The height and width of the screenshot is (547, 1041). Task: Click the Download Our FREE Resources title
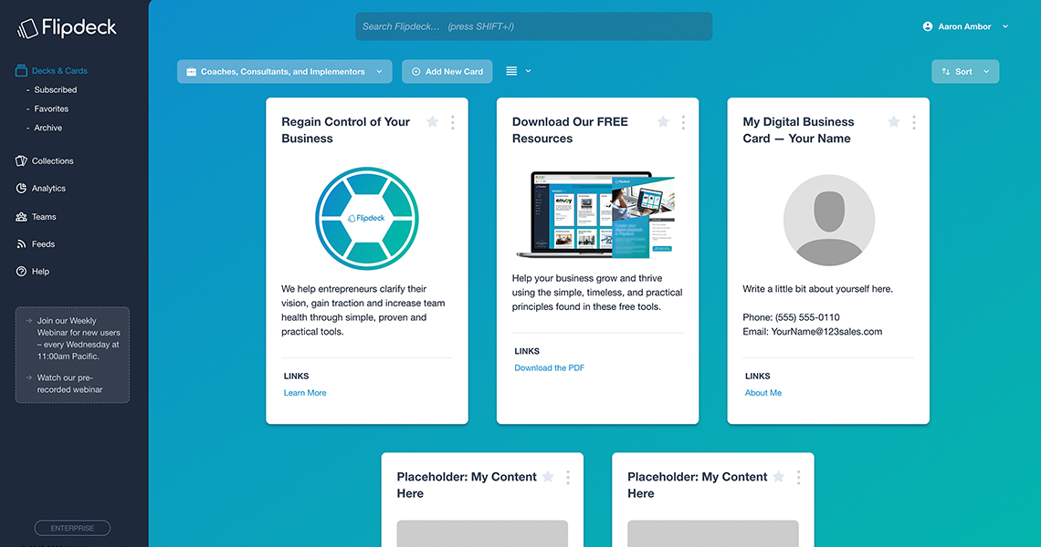[x=570, y=130]
